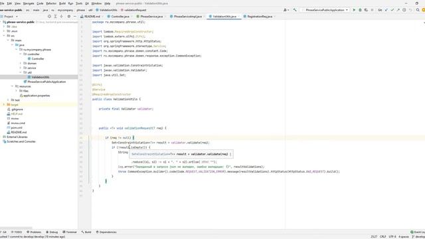
Task: Show Git history clock icon
Action: tap(404, 10)
